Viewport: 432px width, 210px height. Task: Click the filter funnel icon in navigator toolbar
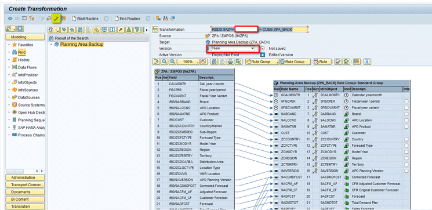(137, 30)
